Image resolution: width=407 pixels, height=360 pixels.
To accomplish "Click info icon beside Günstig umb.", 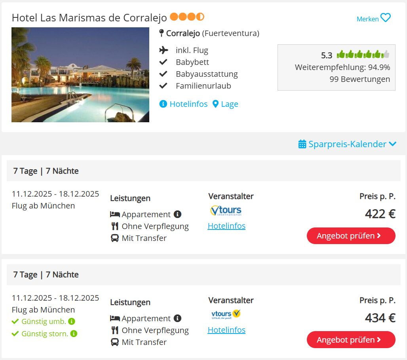I will pyautogui.click(x=72, y=322).
